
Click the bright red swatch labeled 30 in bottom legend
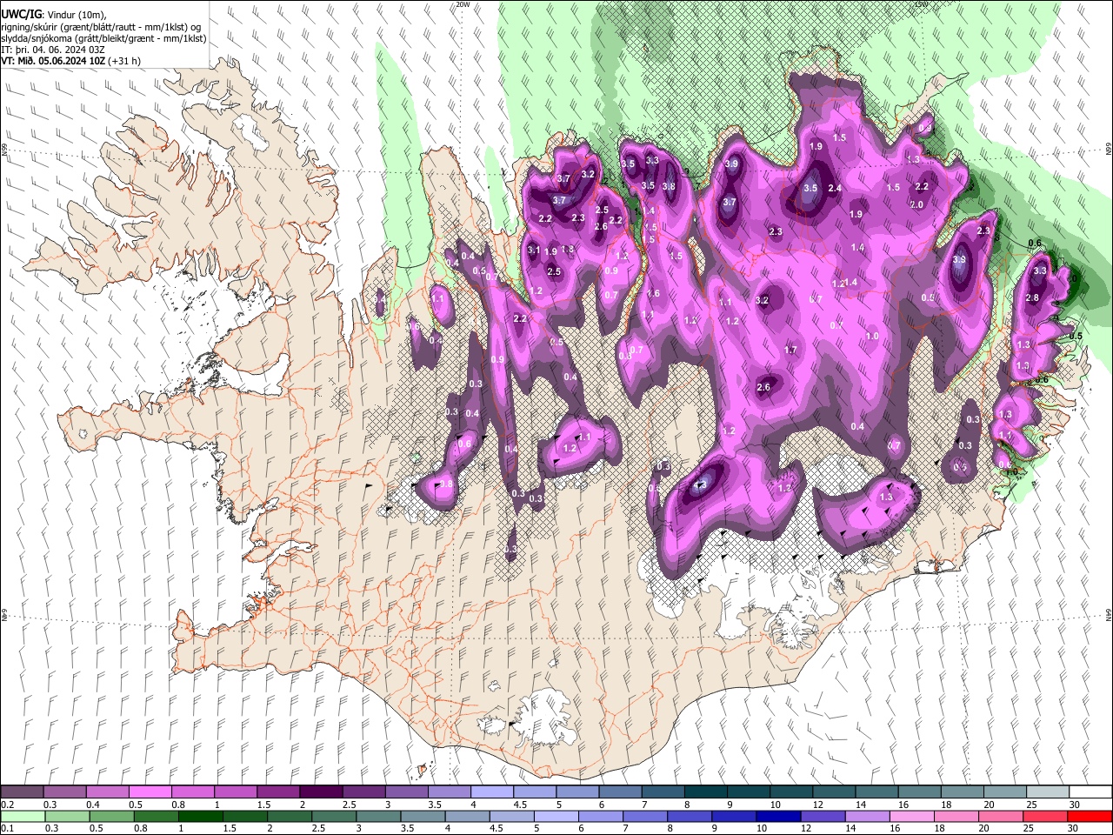(x=1090, y=816)
